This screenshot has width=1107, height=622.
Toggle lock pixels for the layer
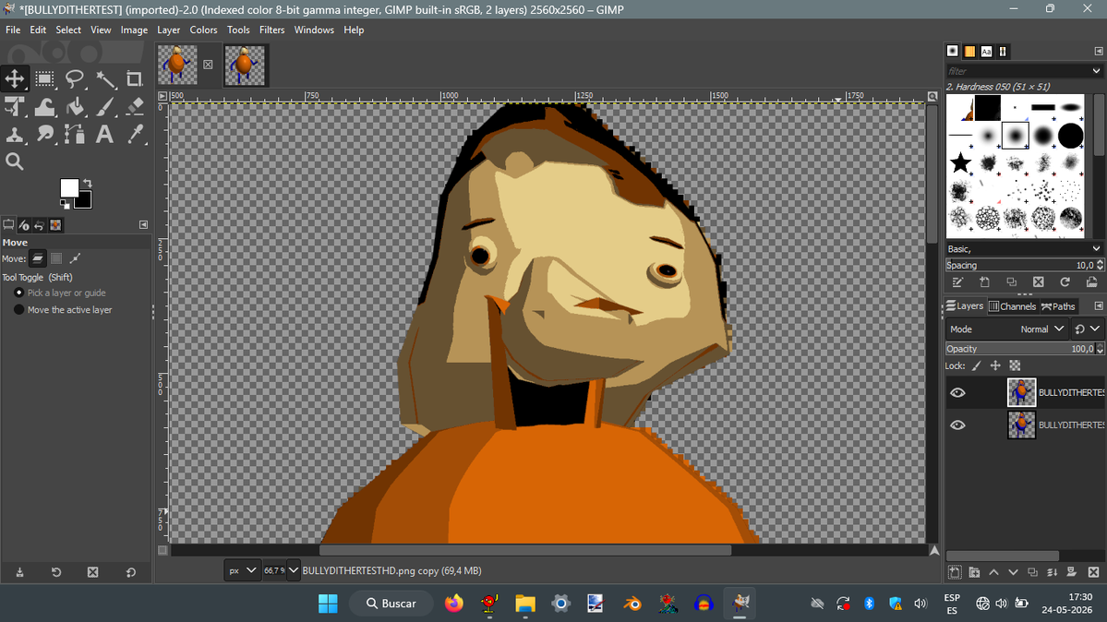pos(977,365)
